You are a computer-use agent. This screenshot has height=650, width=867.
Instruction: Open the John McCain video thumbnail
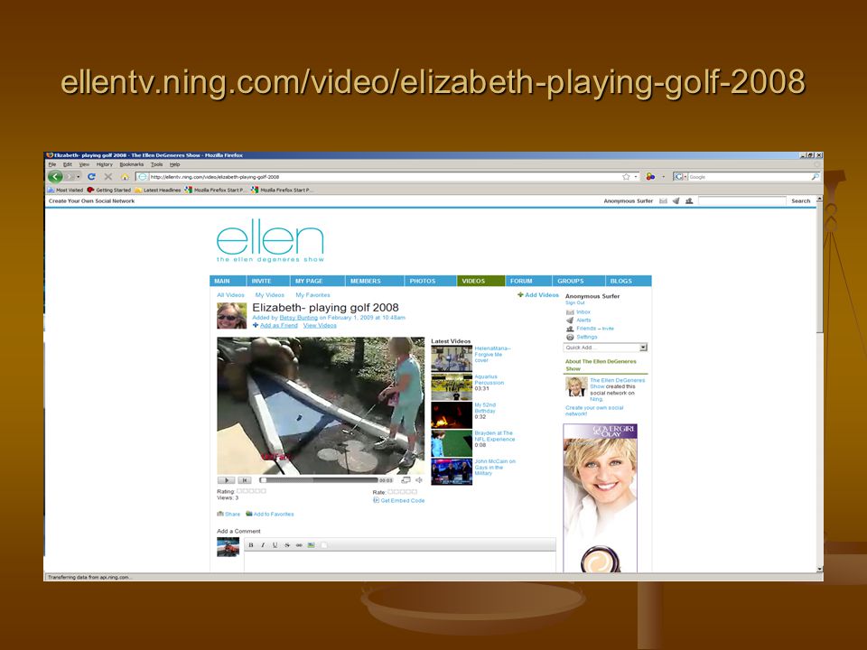452,471
